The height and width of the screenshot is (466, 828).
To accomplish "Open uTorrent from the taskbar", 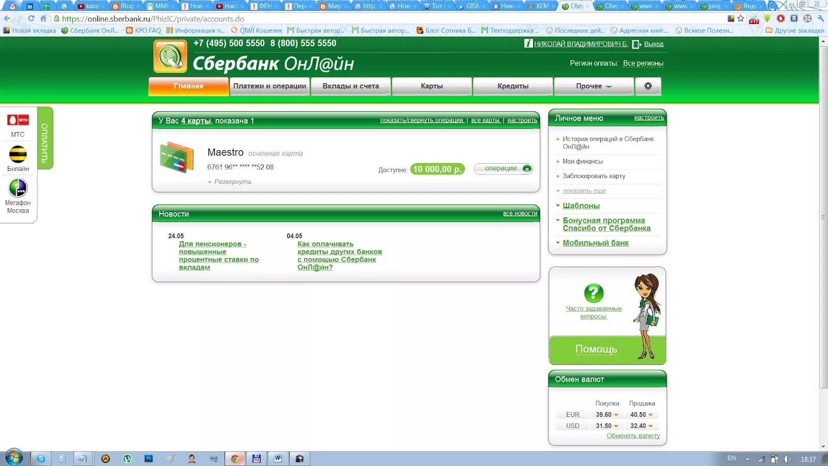I will (x=127, y=458).
